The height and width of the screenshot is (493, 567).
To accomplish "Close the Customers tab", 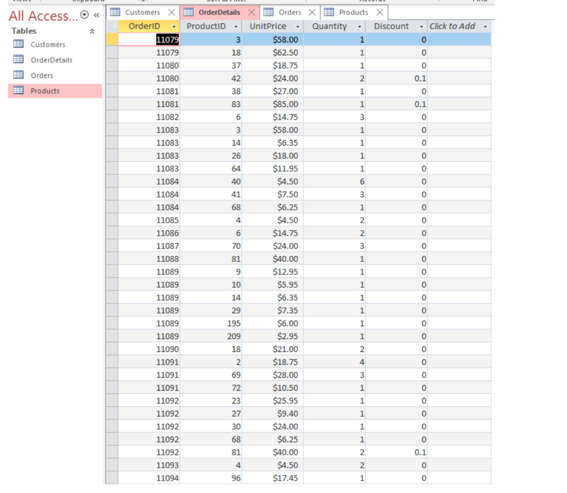I will coord(172,12).
